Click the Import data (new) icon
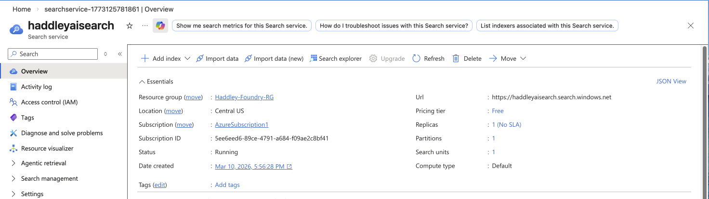Image resolution: width=709 pixels, height=199 pixels. pyautogui.click(x=248, y=58)
